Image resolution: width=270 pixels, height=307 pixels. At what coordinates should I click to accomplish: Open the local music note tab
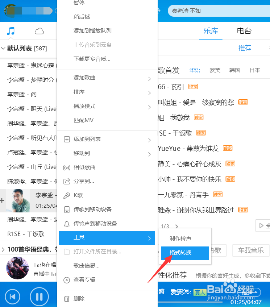tap(11, 31)
